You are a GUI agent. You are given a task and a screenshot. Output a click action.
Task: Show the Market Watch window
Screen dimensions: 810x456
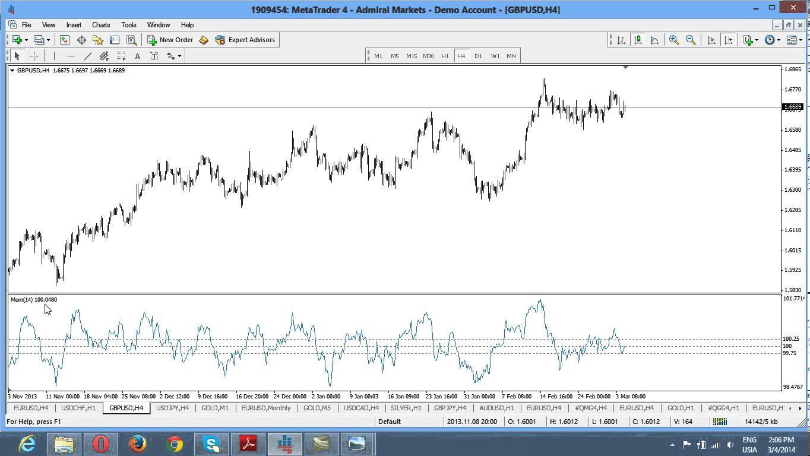click(x=64, y=40)
